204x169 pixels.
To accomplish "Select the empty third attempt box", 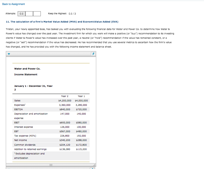I will pyautogui.click(x=37, y=14).
